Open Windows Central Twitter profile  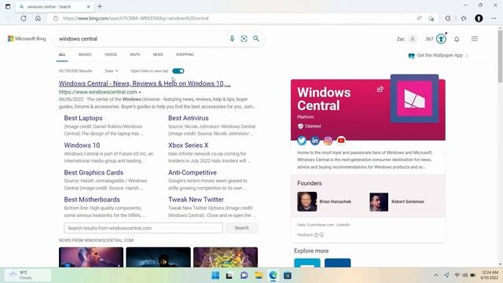click(302, 140)
